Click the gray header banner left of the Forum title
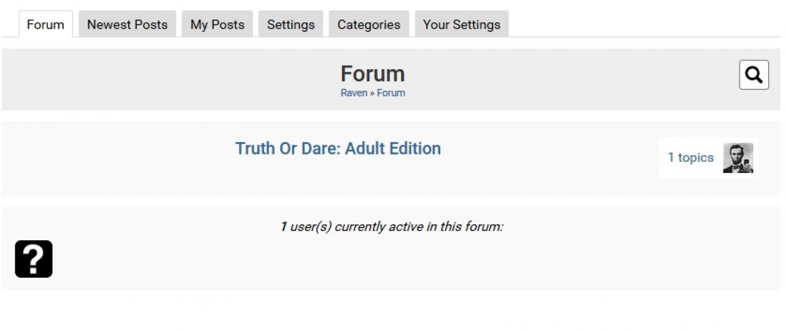The width and height of the screenshot is (786, 331). [166, 80]
